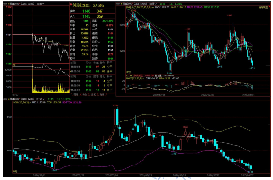The height and width of the screenshot is (180, 273).
Task: Switch to the 明细 tab
Action: [x=76, y=94]
